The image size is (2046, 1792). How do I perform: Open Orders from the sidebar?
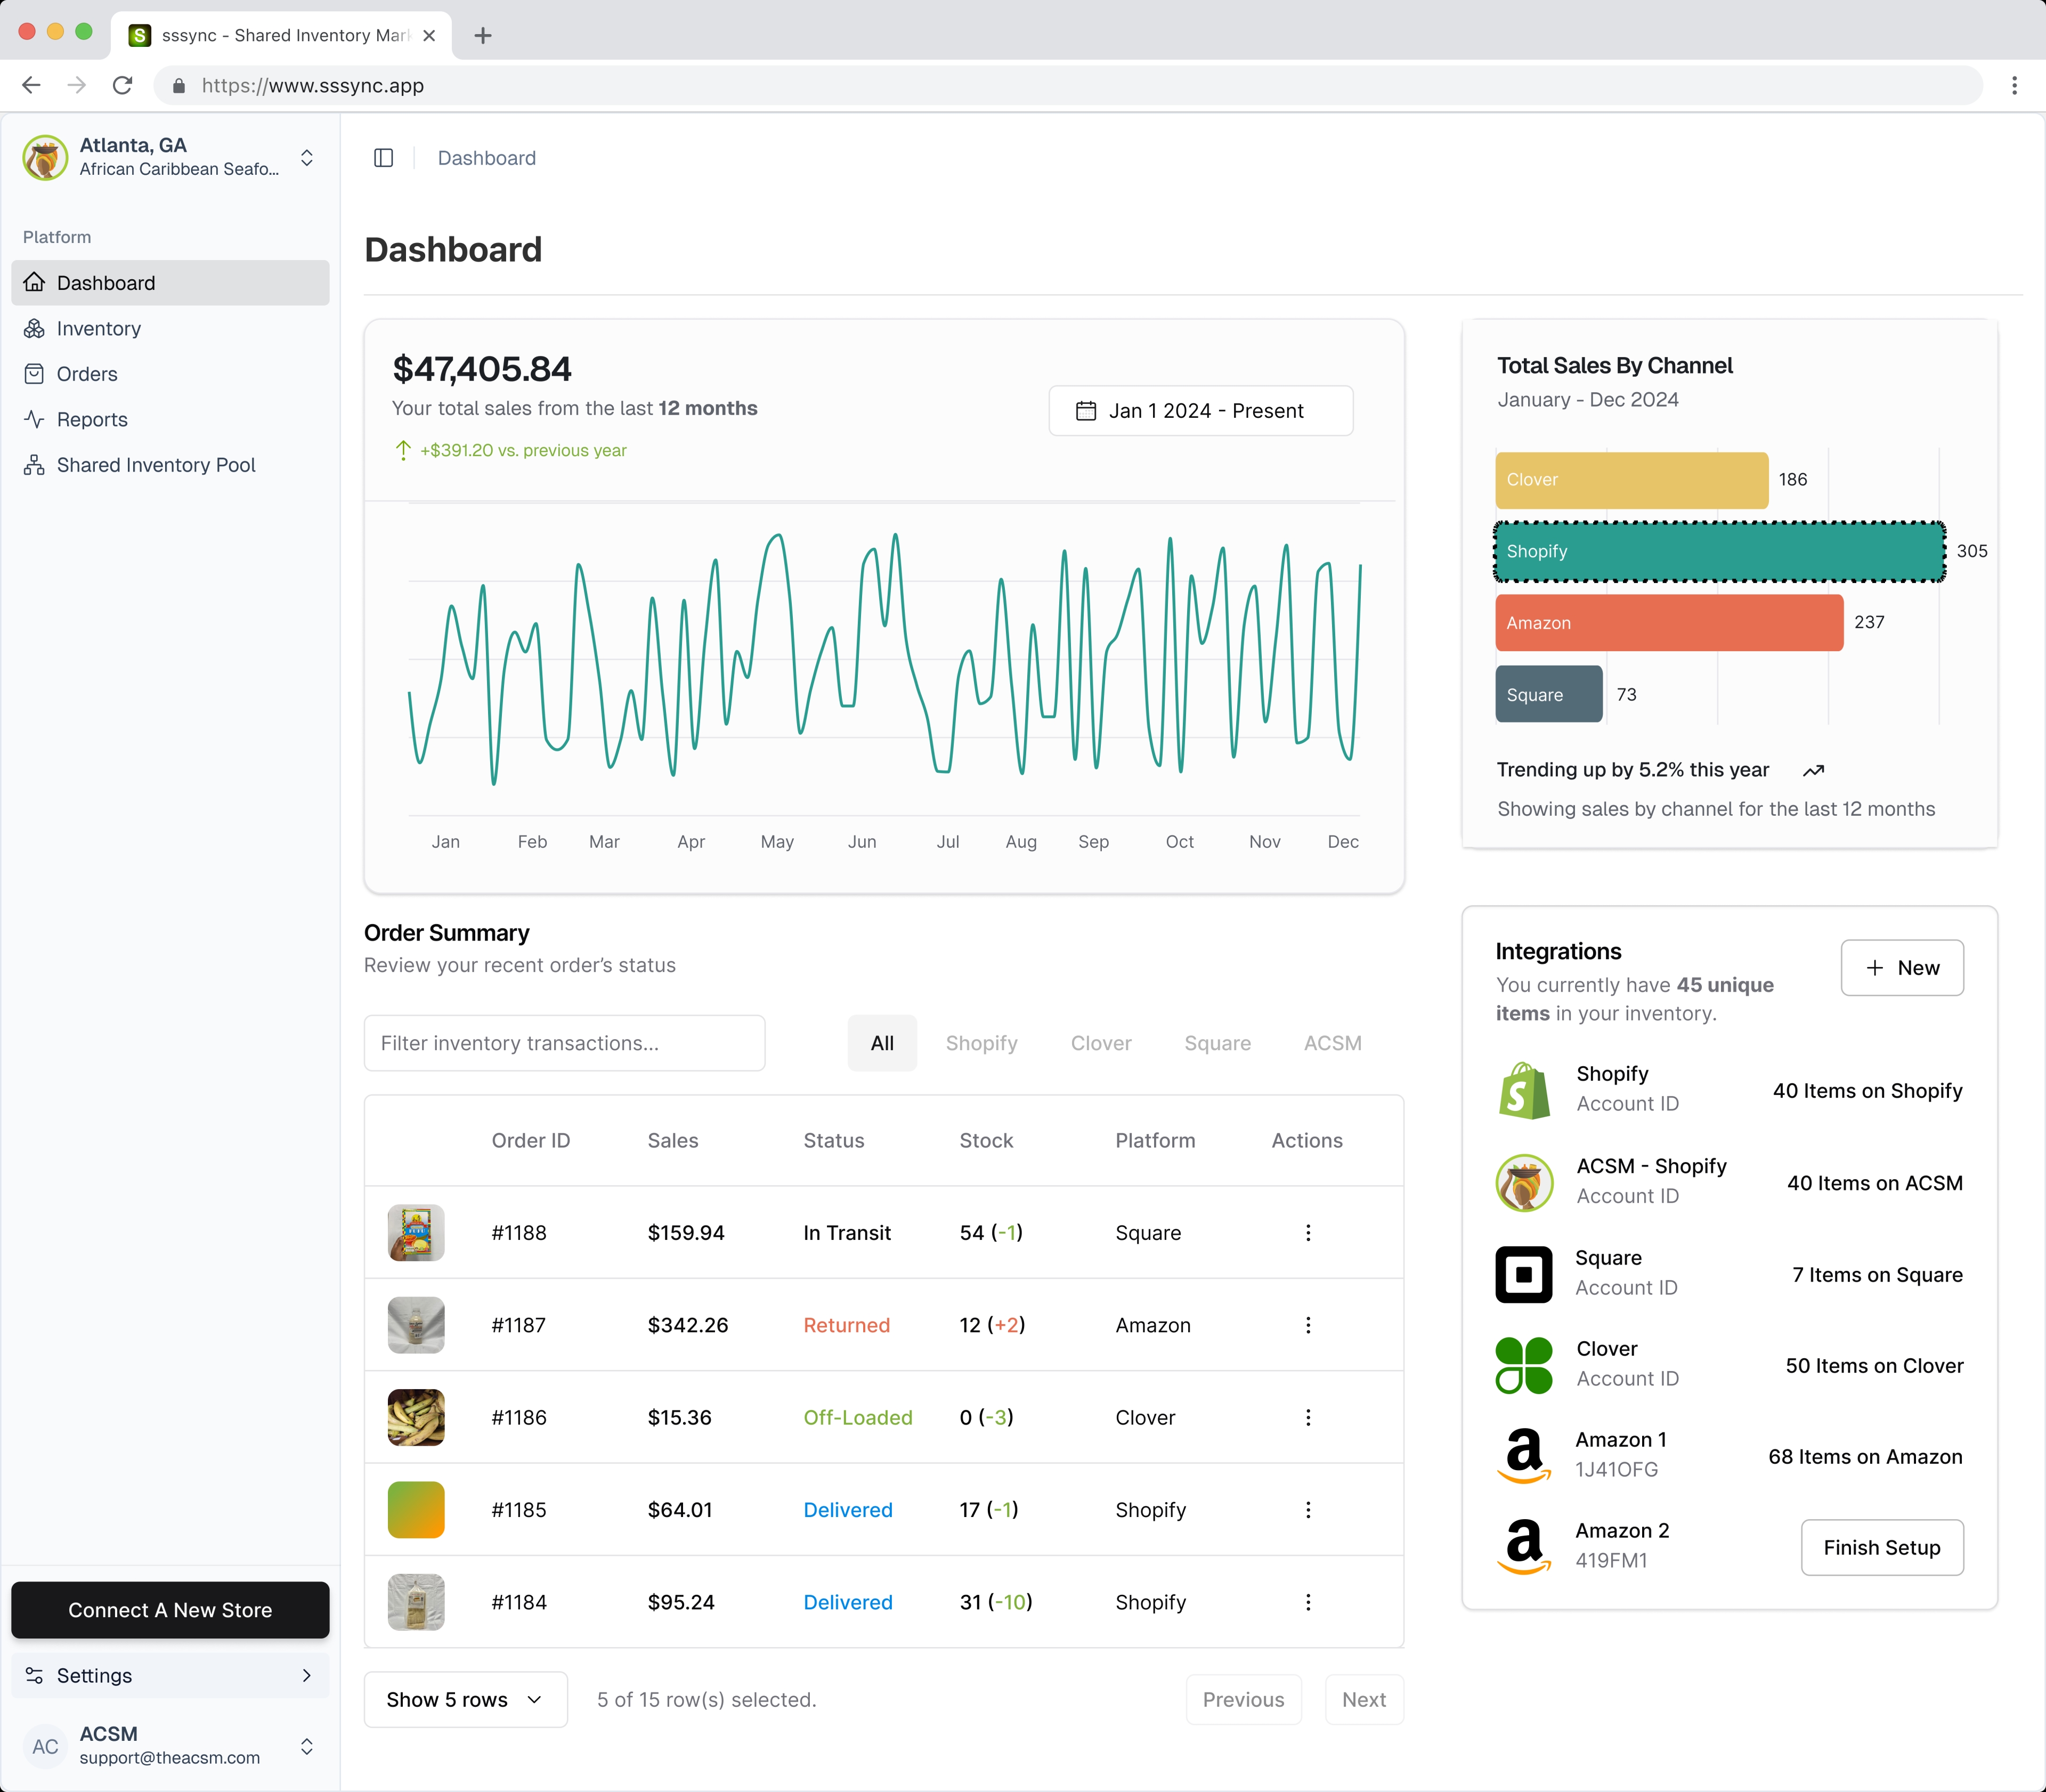(170, 374)
